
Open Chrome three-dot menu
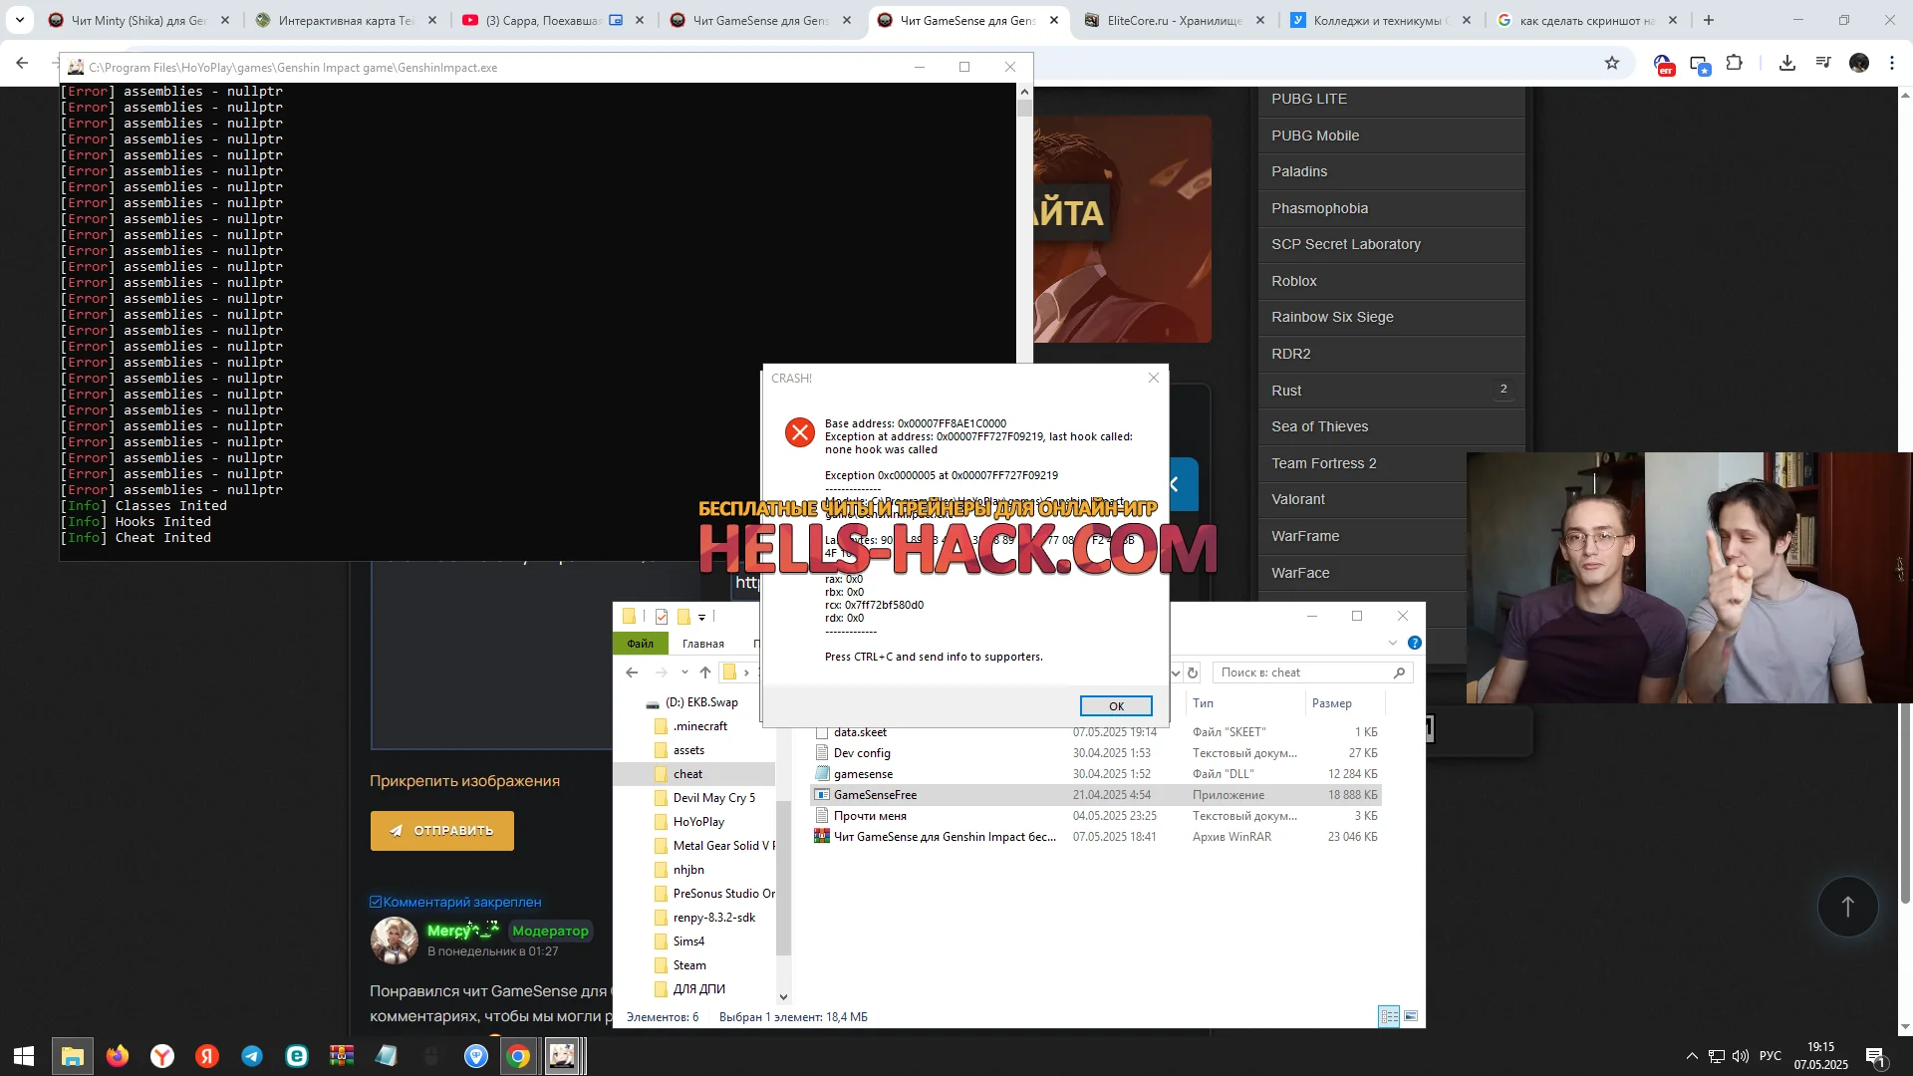coord(1892,63)
